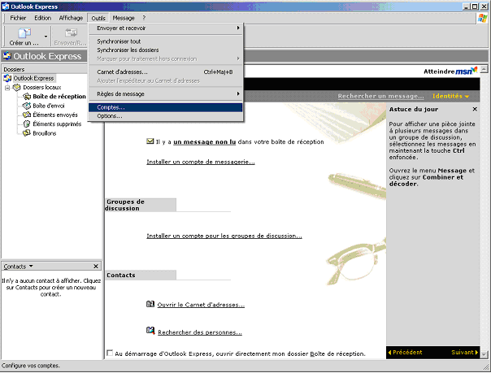
Task: Select the Brouillons drafts folder icon
Action: (x=27, y=133)
